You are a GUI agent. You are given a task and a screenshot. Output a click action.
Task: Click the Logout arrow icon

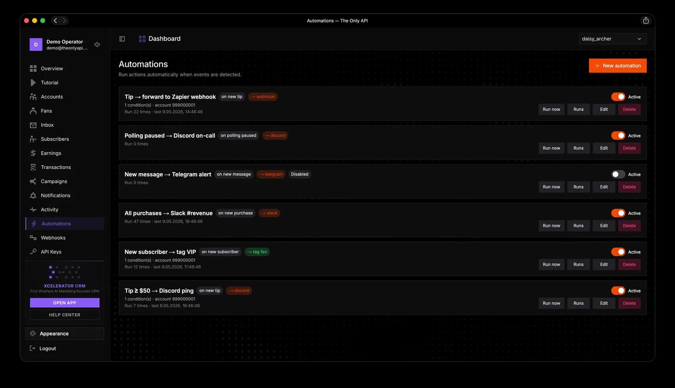32,348
